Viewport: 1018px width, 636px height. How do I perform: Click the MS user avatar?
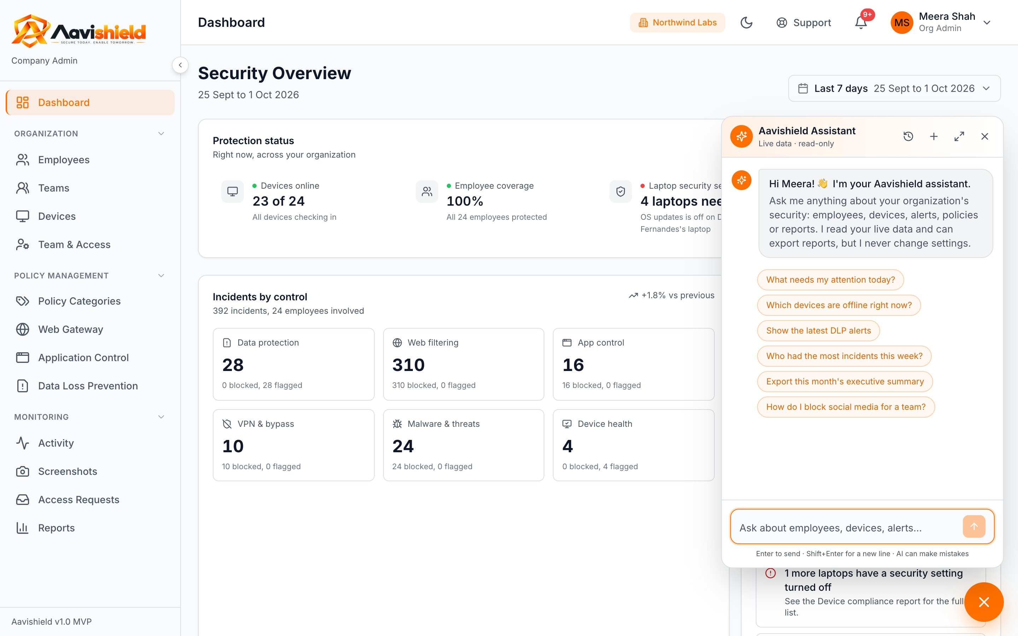point(902,23)
